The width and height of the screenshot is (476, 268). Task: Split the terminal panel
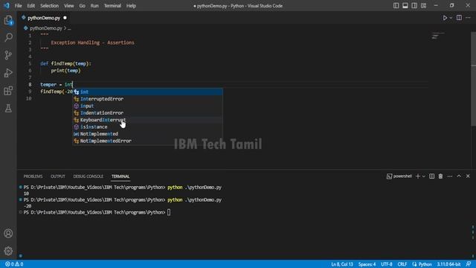coord(431,176)
